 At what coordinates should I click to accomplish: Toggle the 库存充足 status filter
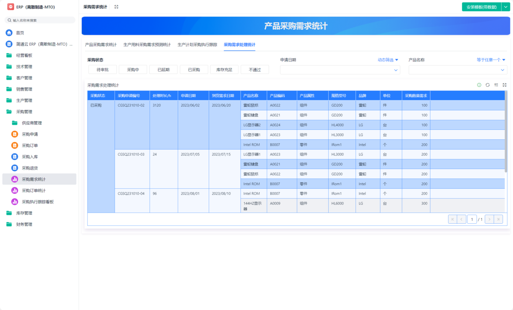[224, 70]
